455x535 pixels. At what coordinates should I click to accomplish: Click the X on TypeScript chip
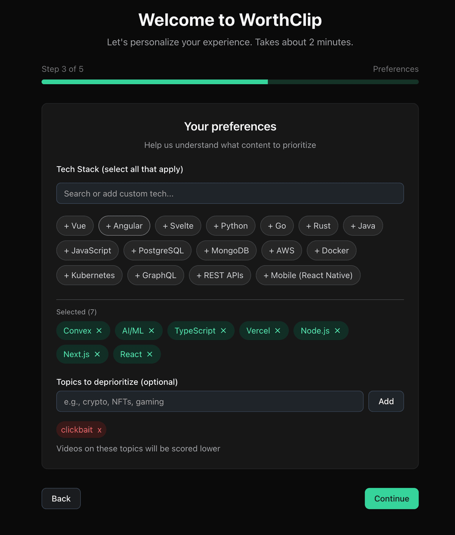click(x=223, y=331)
